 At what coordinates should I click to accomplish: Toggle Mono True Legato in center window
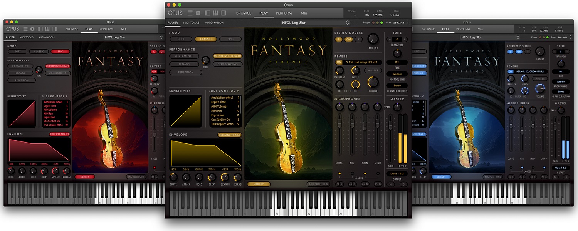(227, 56)
